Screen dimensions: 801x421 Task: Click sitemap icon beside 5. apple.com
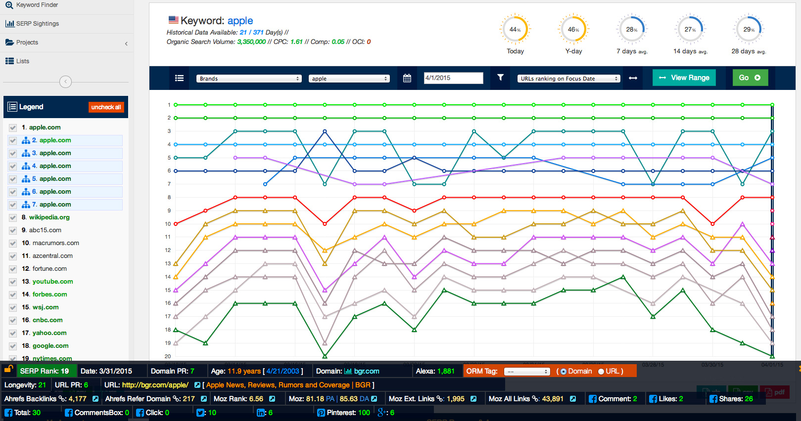coord(26,179)
